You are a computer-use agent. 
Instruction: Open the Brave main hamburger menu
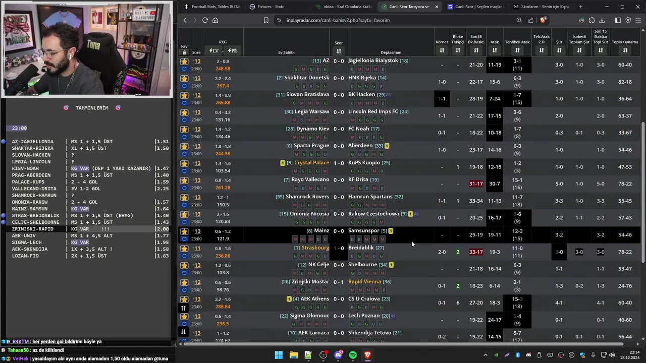tap(638, 20)
